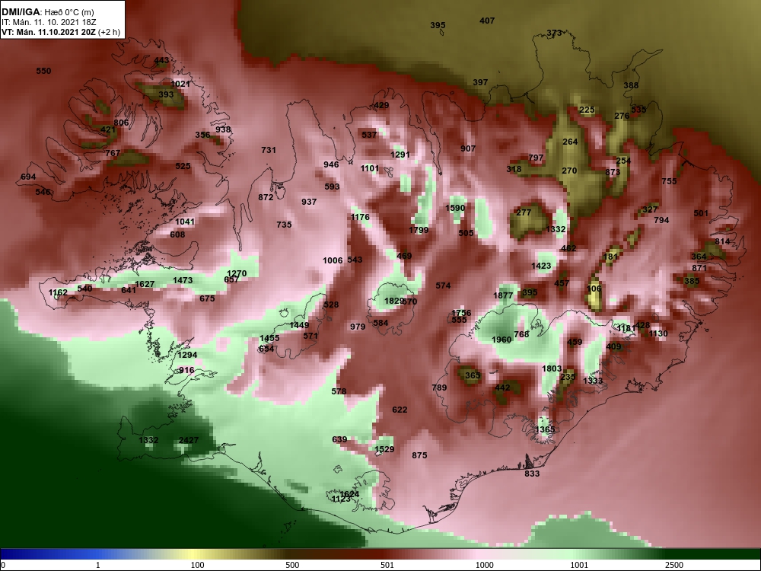761x571 pixels.
Task: Click the map value '225'
Action: (587, 110)
